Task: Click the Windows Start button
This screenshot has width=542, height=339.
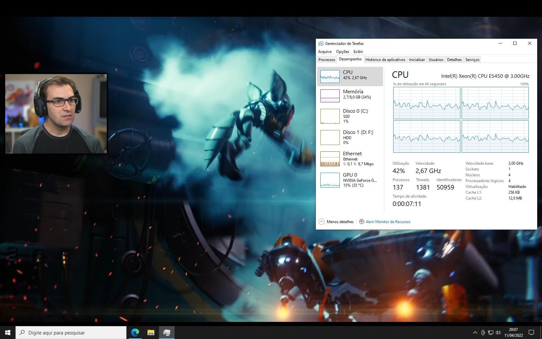Action: click(x=8, y=333)
